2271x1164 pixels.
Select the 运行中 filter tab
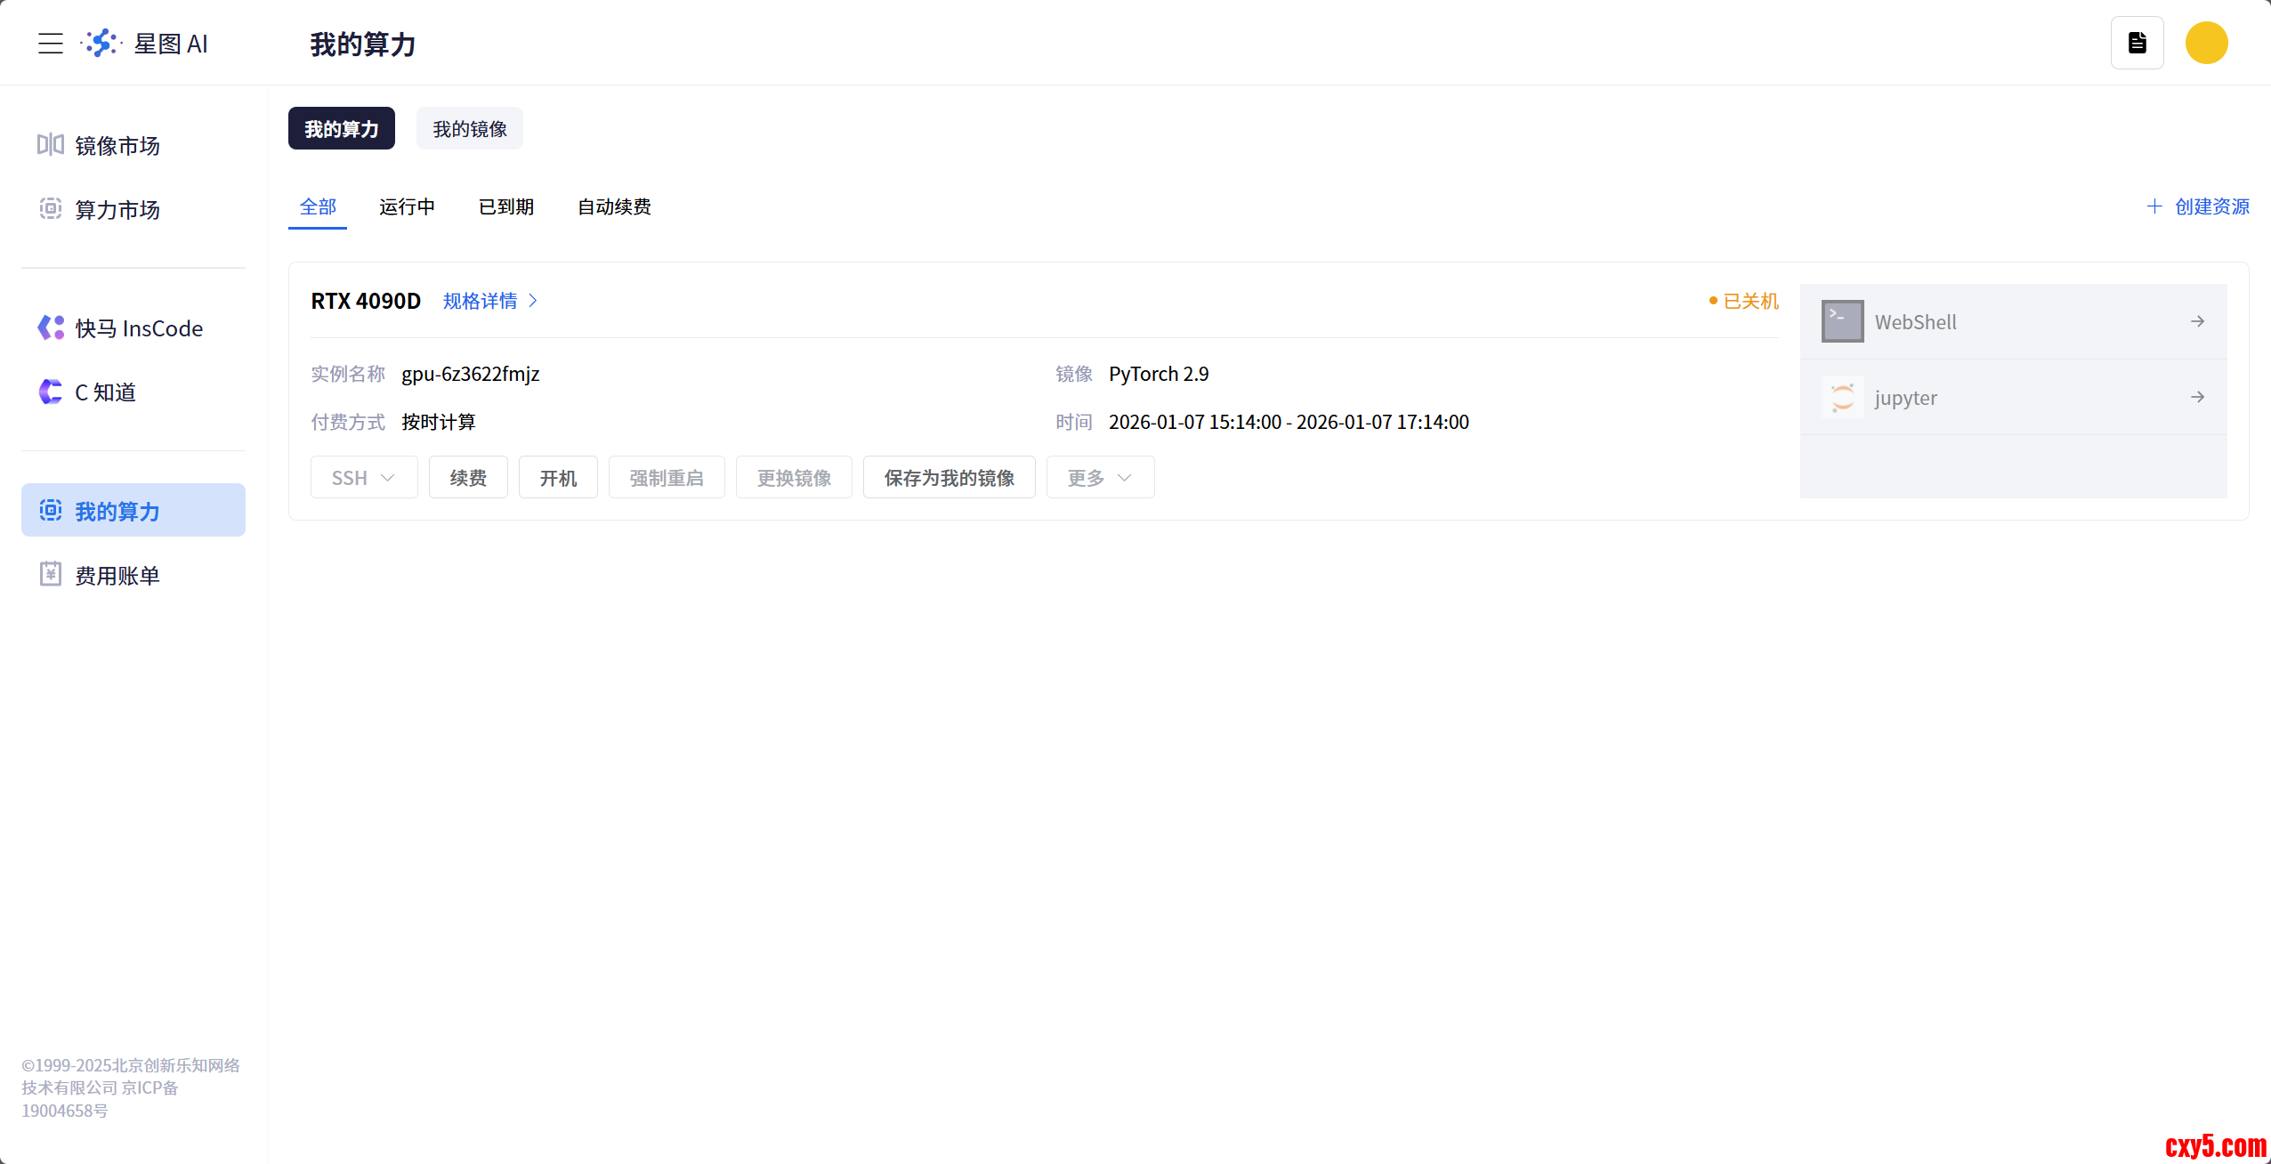pyautogui.click(x=407, y=206)
